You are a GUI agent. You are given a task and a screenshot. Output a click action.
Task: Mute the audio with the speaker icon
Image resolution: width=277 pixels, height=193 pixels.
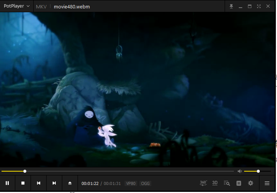pos(240,171)
